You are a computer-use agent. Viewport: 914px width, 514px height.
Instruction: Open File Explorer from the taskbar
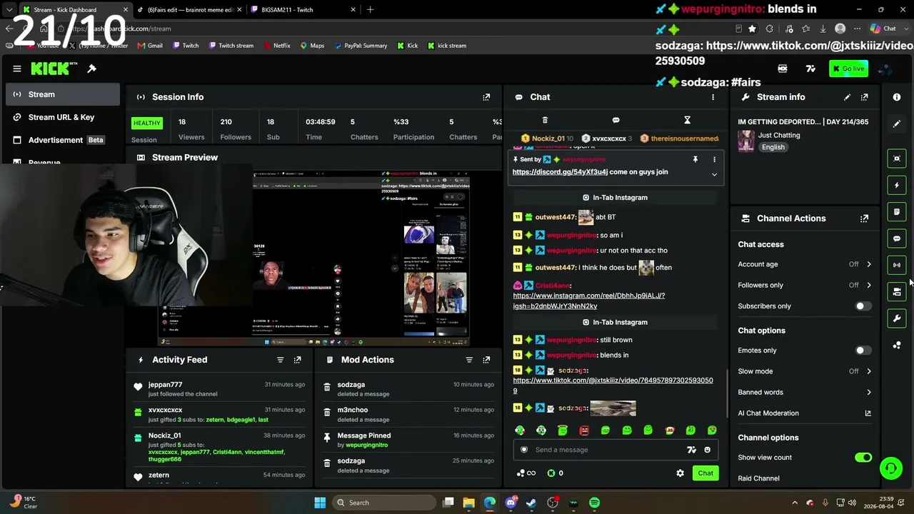click(468, 503)
